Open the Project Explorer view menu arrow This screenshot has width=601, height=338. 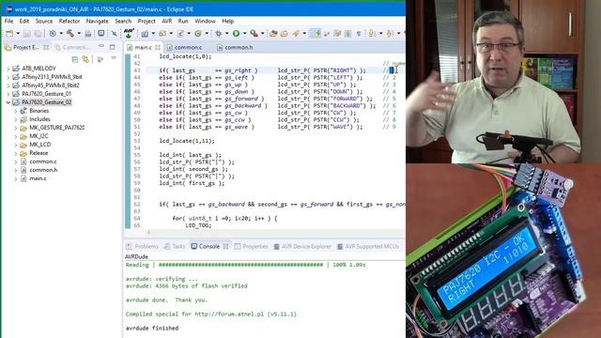click(114, 58)
